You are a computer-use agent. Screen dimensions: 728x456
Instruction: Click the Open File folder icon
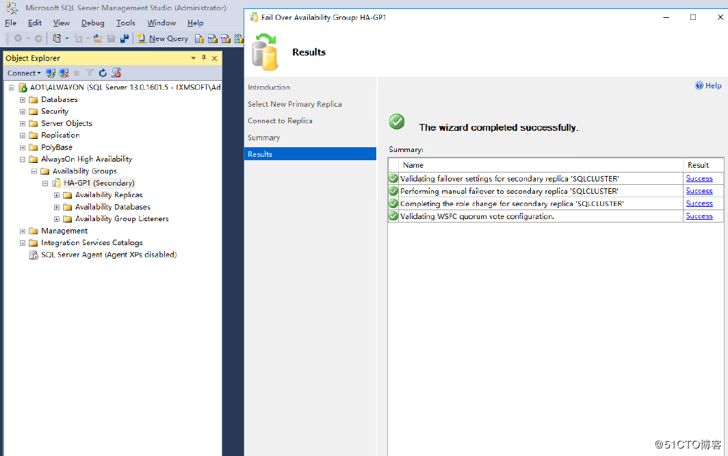tap(97, 38)
